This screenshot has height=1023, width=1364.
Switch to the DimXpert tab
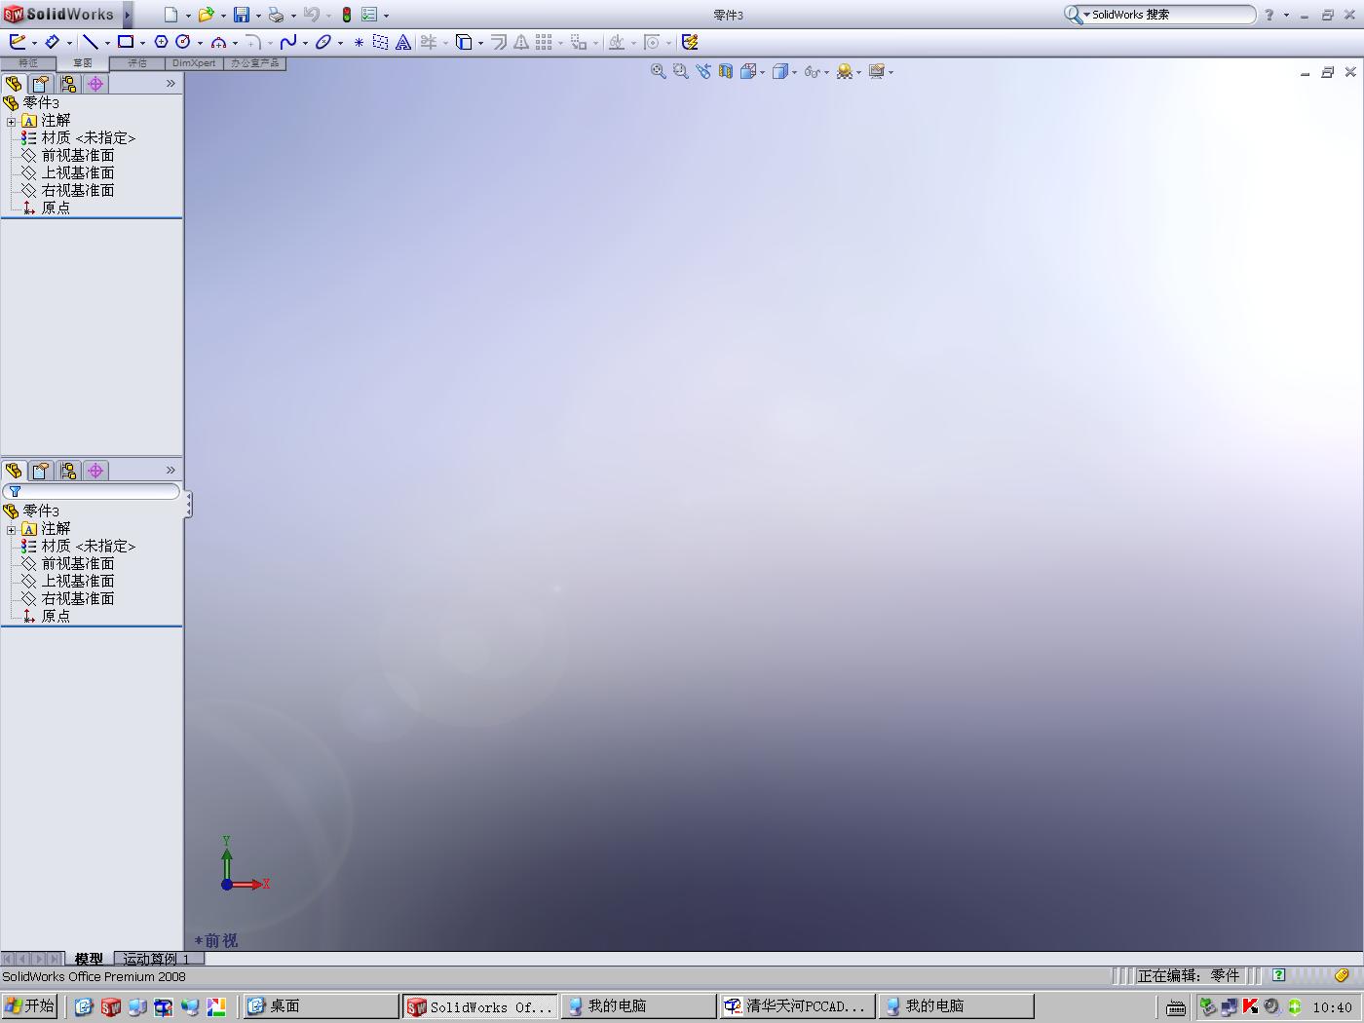pos(194,63)
